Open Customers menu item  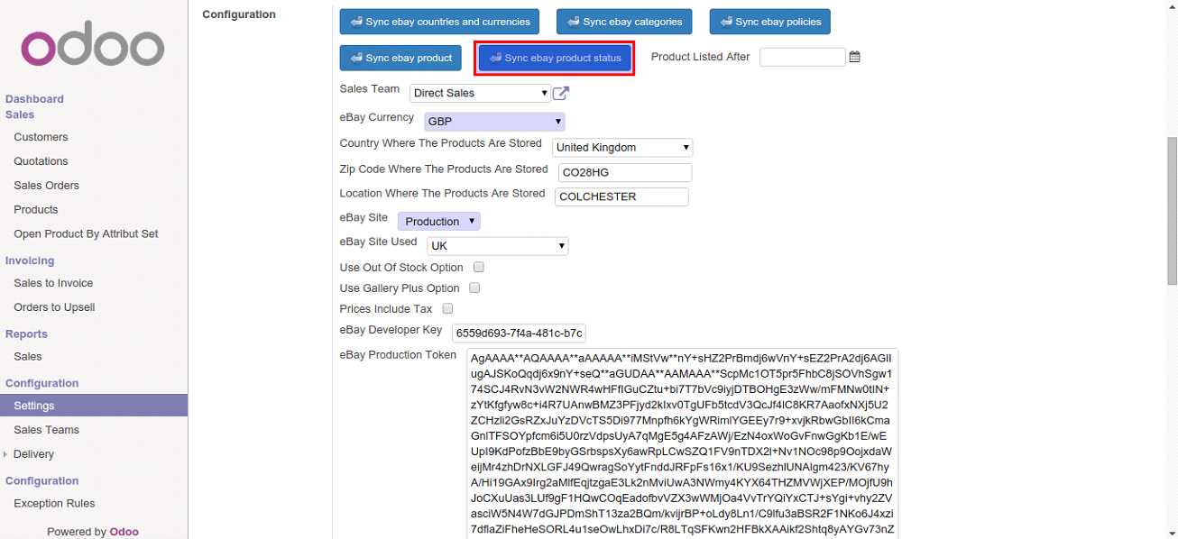(41, 137)
